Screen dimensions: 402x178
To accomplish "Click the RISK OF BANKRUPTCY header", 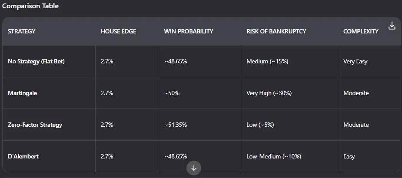I will 276,31.
